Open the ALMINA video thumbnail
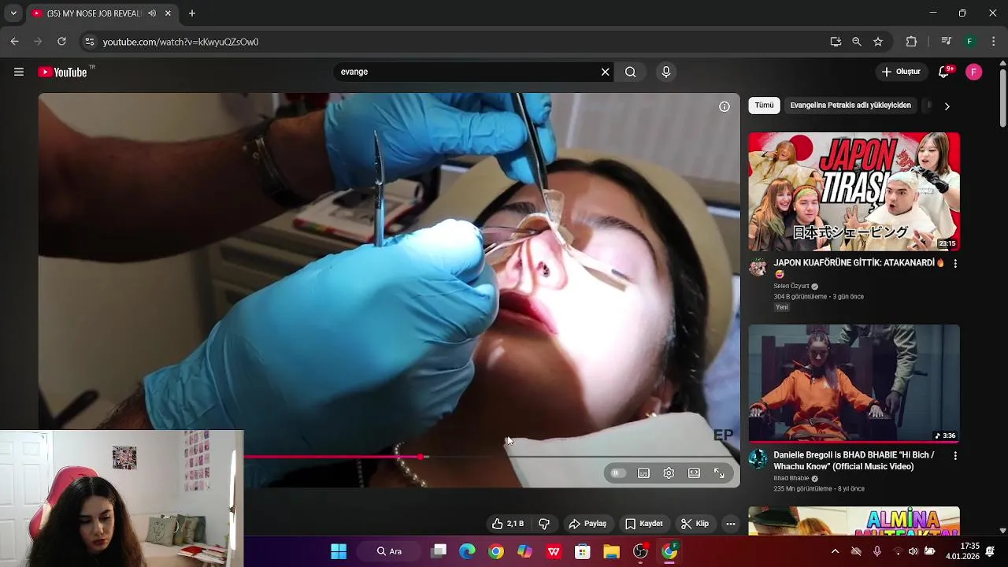The width and height of the screenshot is (1008, 567). [x=854, y=521]
